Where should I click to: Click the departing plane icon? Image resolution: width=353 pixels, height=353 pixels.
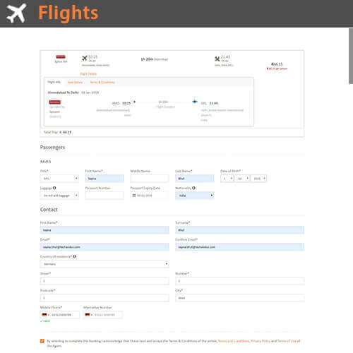coord(85,58)
